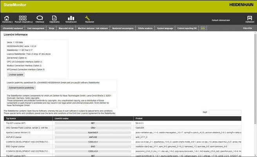Image resolution: width=257 pixels, height=157 pixels.
Task: Switch to System language tab
Action: 165,28
